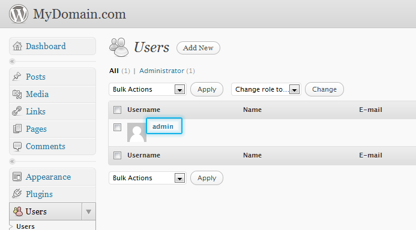Open the Comments menu item
Viewport: 416px width, 230px height.
pyautogui.click(x=53, y=146)
